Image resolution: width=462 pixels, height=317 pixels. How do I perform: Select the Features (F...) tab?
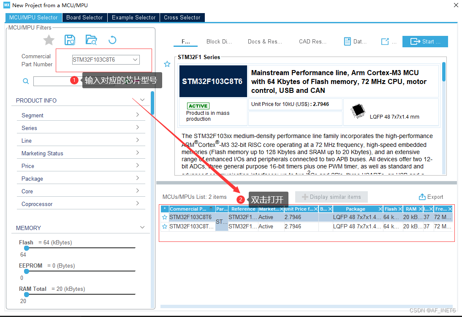186,41
